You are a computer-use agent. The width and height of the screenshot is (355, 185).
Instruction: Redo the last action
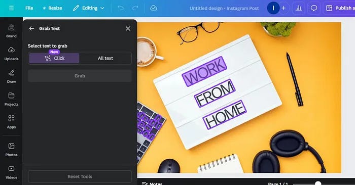coord(135,8)
